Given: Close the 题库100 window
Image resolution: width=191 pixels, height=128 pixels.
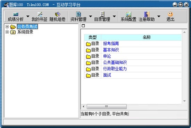Looking at the screenshot, I should click(x=186, y=5).
